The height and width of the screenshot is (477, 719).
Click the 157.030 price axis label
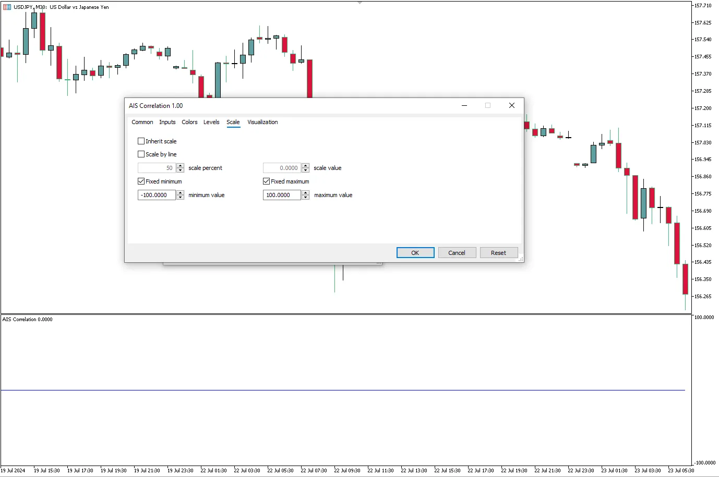tap(703, 142)
